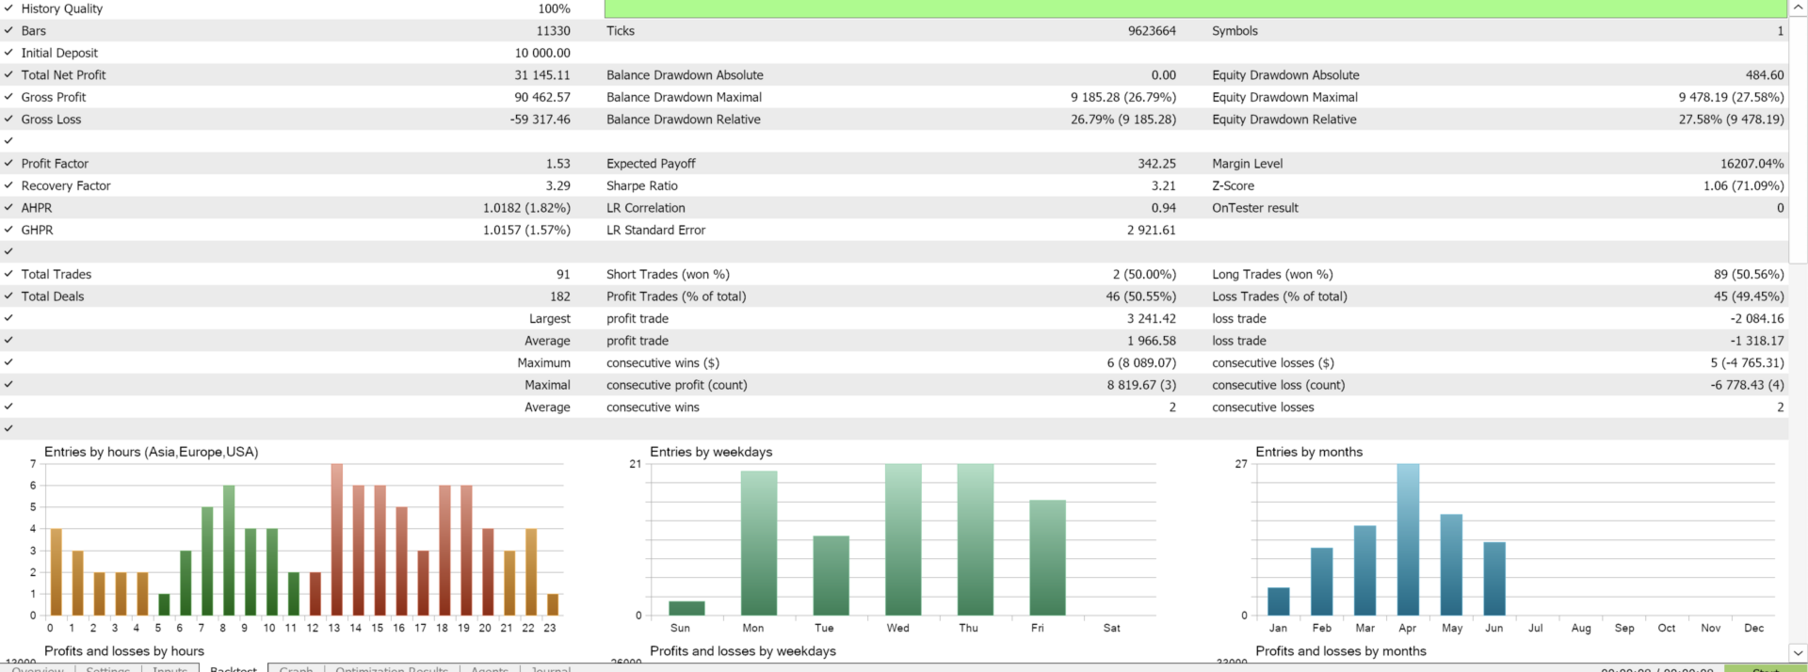Open the Graph tab
1808x672 pixels.
point(296,668)
